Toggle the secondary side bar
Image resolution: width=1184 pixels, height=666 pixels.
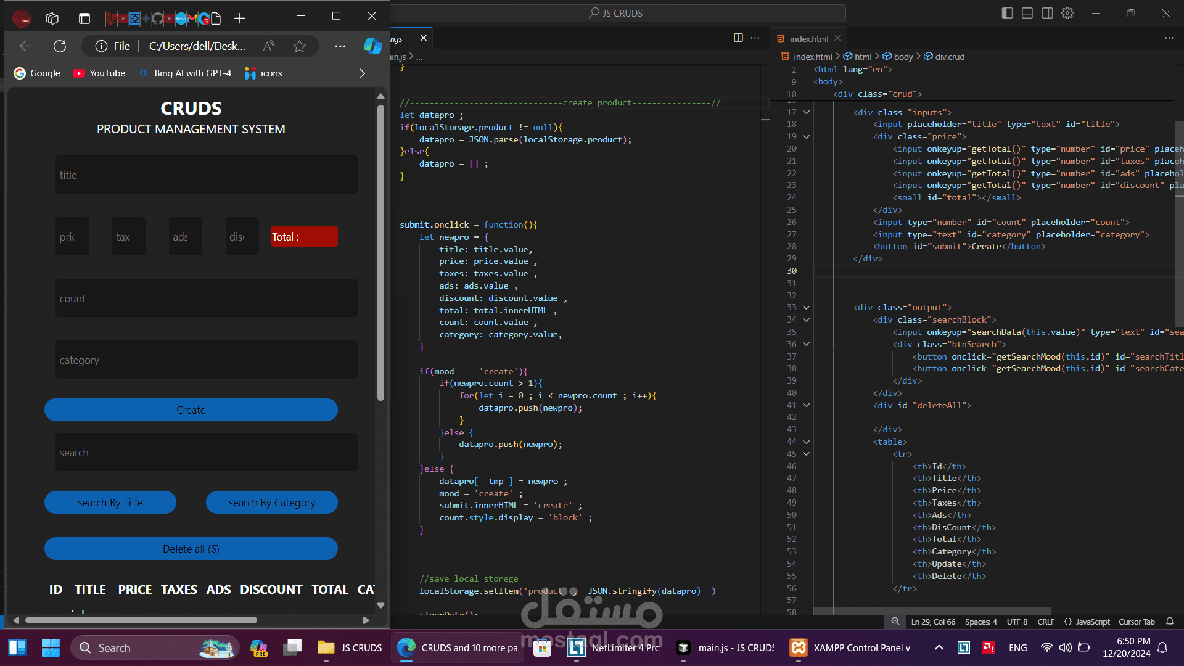(x=1047, y=13)
